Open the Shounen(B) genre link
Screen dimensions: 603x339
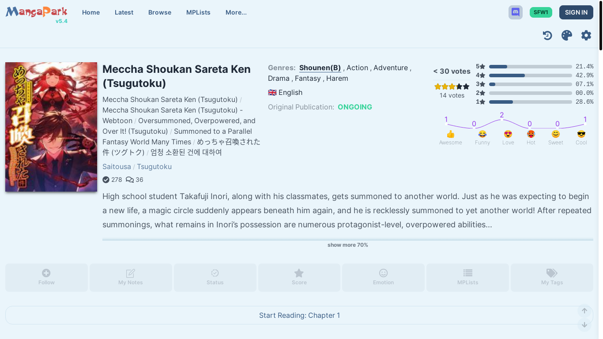pos(320,68)
